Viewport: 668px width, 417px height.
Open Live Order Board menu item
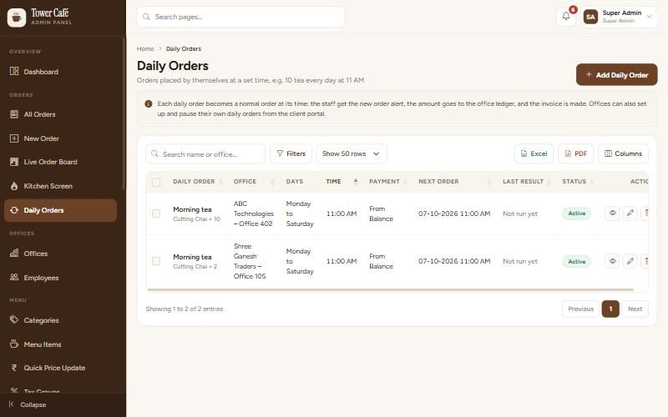(60, 162)
